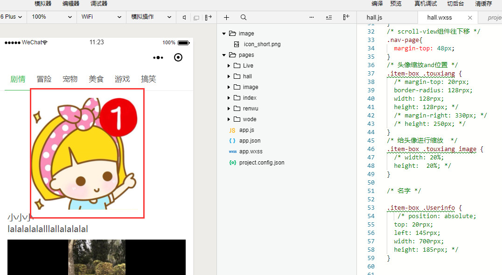Tap the mini program circular close button
Viewport: 502px width, 275px height.
tap(178, 57)
